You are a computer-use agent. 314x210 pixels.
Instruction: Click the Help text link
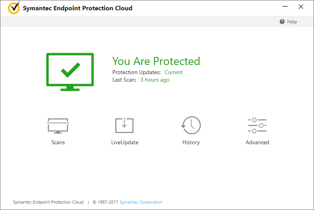292,22
